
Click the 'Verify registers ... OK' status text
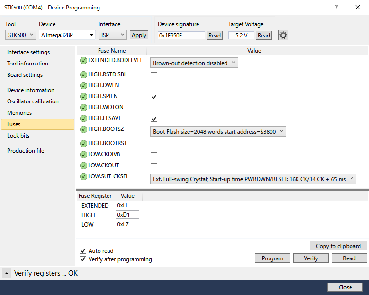[x=46, y=273]
